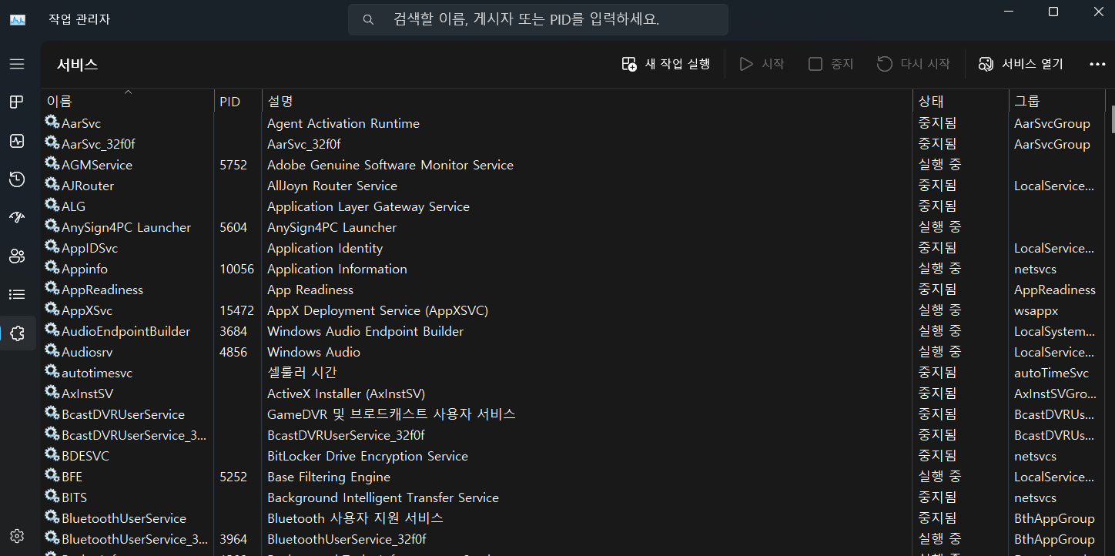Click the gear icon of AppXSvc row

pyautogui.click(x=52, y=310)
